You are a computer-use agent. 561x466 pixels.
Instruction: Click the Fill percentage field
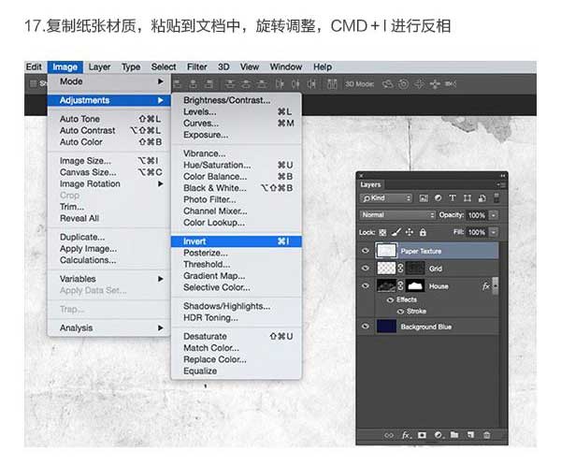point(475,231)
